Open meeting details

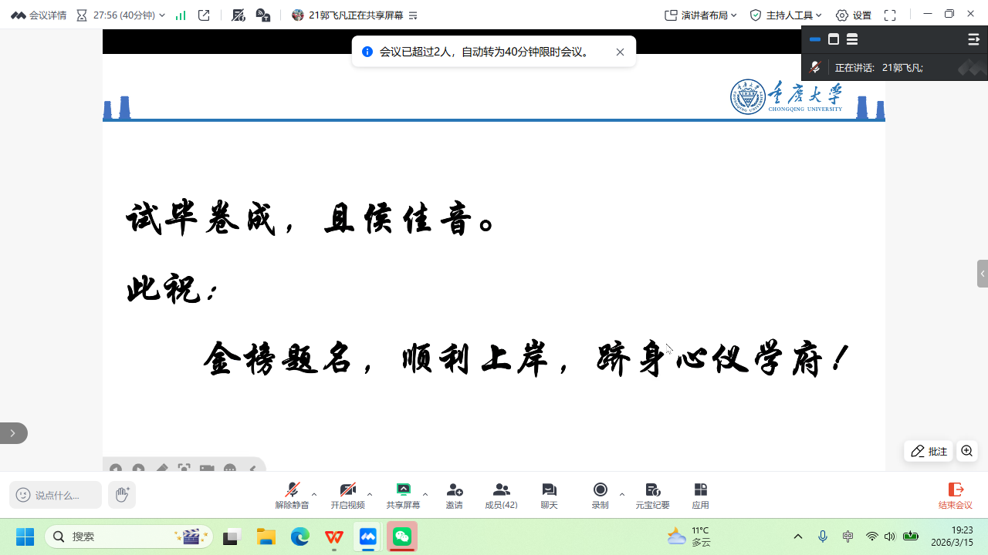point(39,15)
